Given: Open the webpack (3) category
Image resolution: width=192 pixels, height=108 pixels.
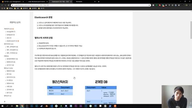Looking at the screenshot, I should [11, 35].
